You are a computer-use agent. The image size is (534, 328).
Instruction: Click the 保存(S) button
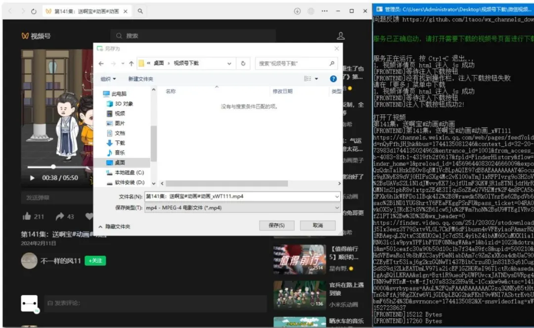tap(276, 225)
